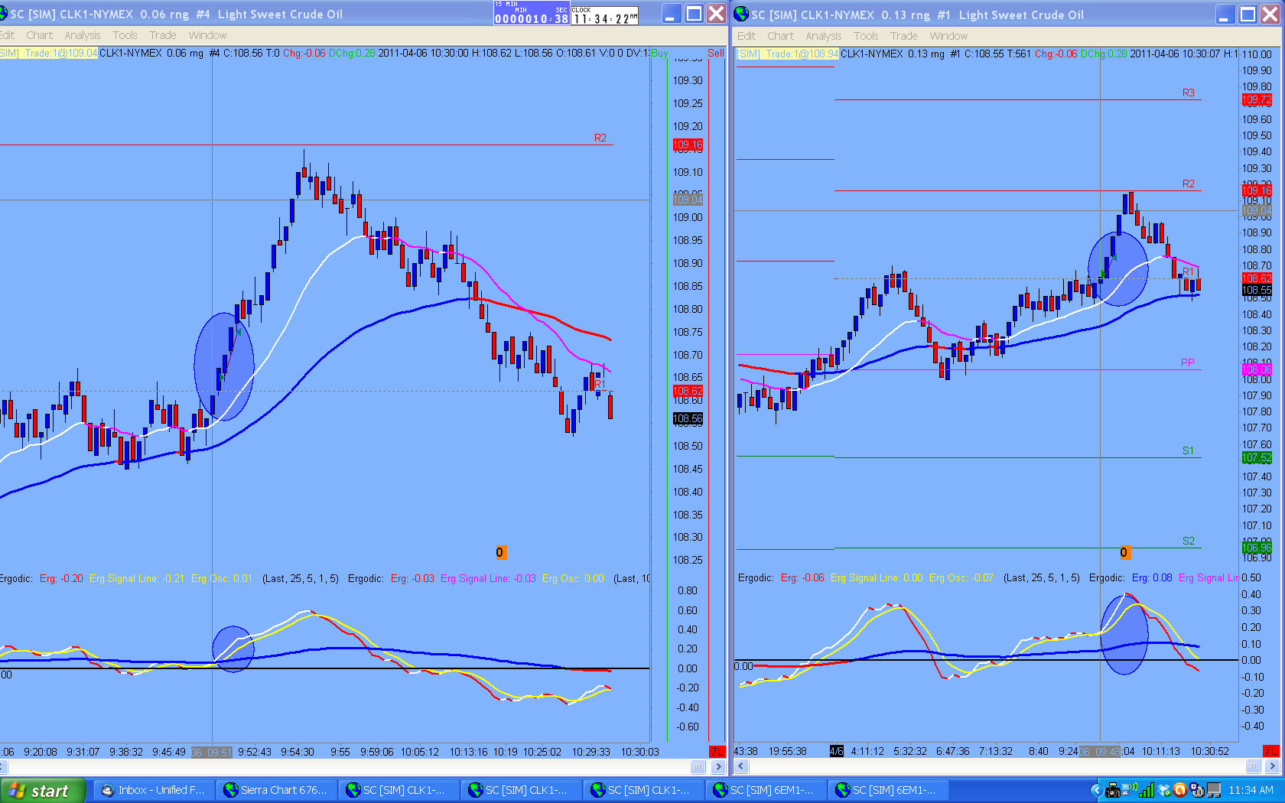1285x803 pixels.
Task: Click the PP pivot label on right chart
Action: pos(1187,362)
